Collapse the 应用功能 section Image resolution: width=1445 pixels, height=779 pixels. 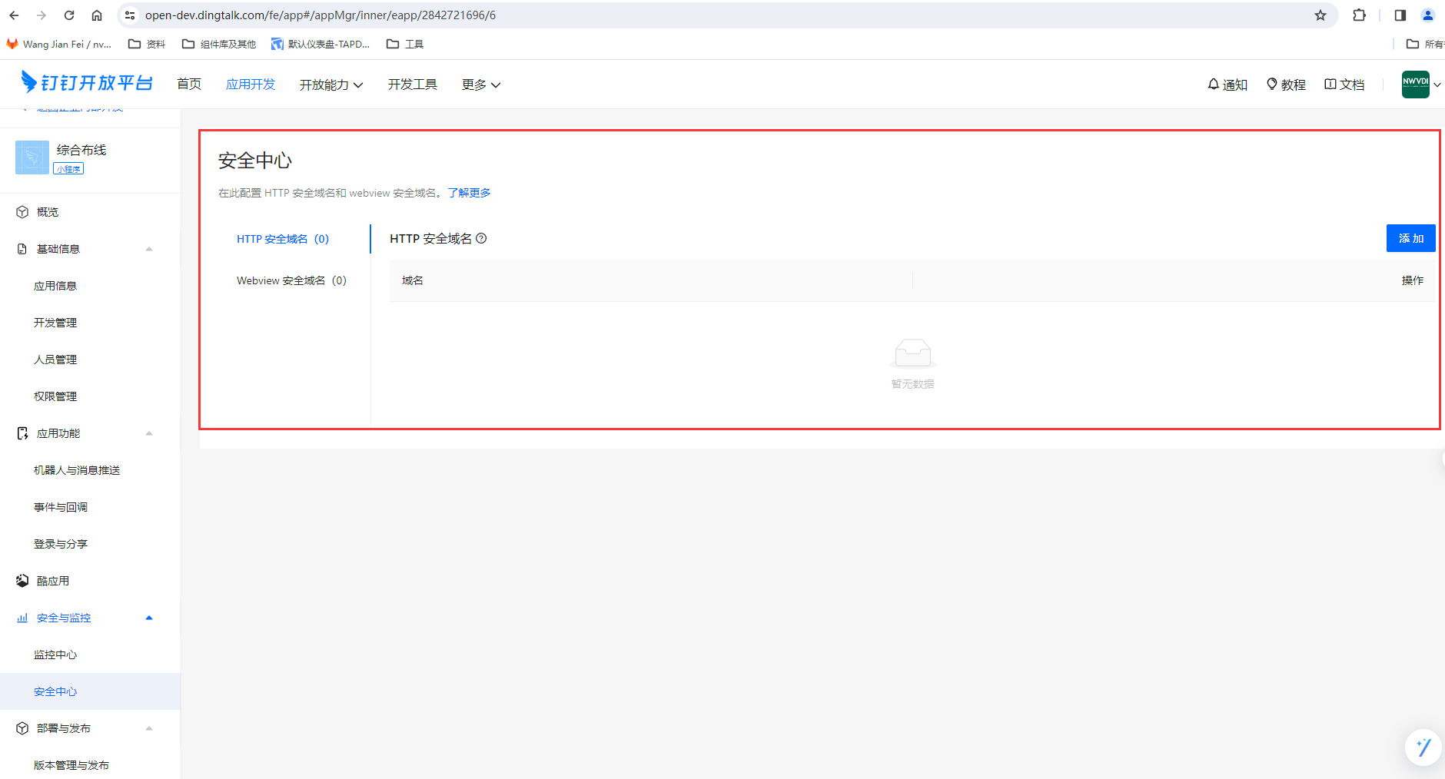[x=149, y=433]
